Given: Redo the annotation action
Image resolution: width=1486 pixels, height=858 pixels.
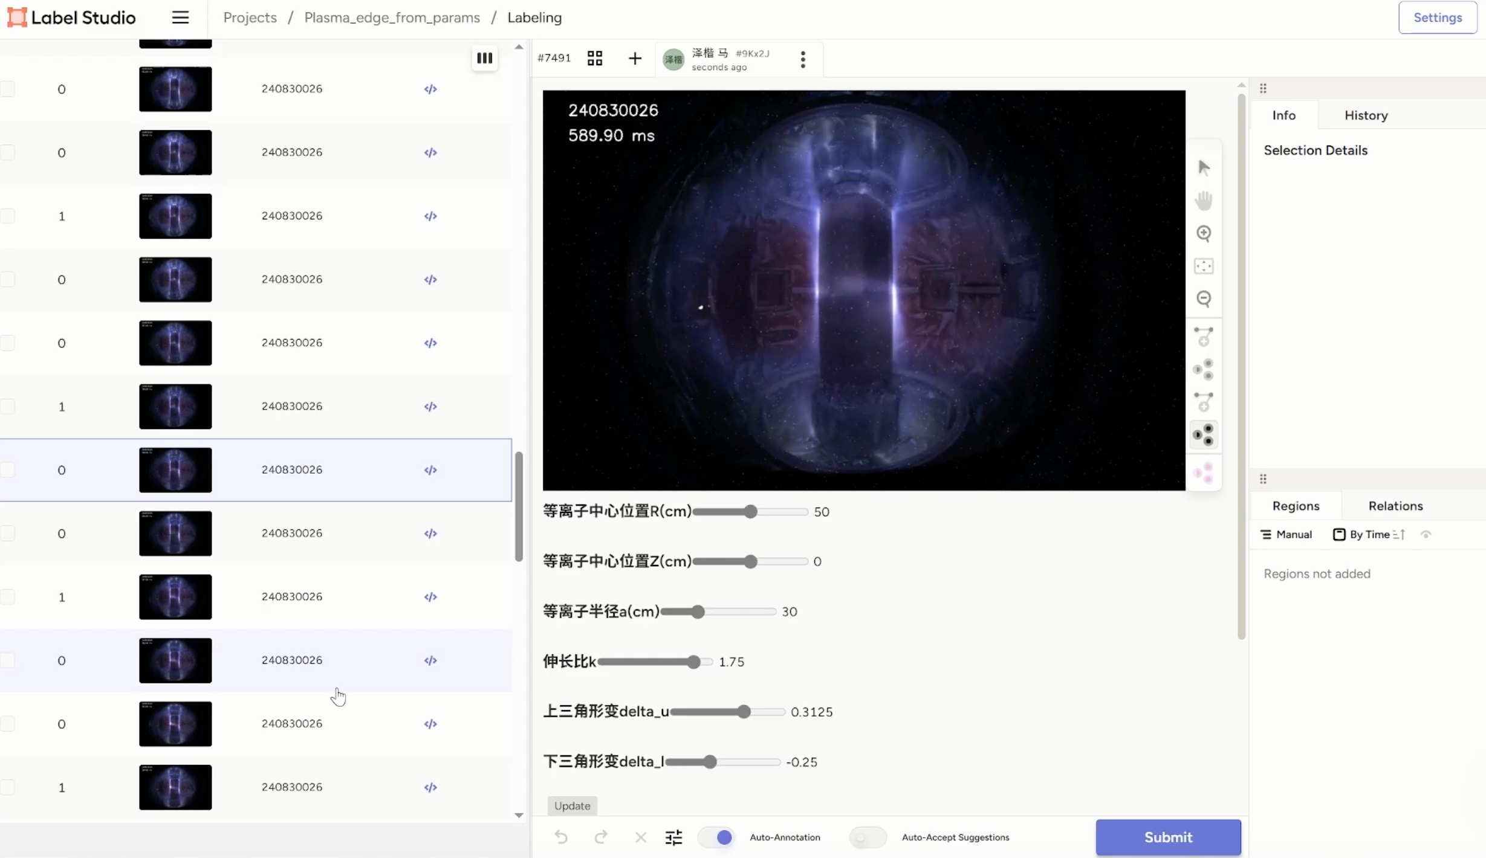Looking at the screenshot, I should click(x=600, y=837).
